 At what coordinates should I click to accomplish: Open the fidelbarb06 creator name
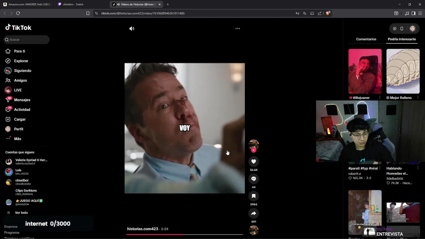395,179
